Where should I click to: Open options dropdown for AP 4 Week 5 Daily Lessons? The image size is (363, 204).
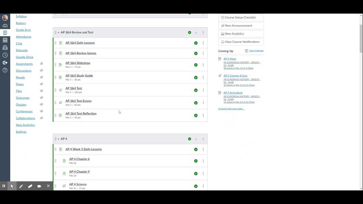pos(203,149)
